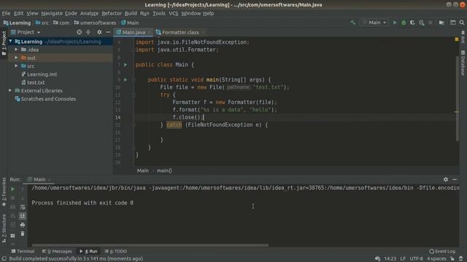Click the com breadcrumb folder
This screenshot has height=262, width=467.
point(61,23)
